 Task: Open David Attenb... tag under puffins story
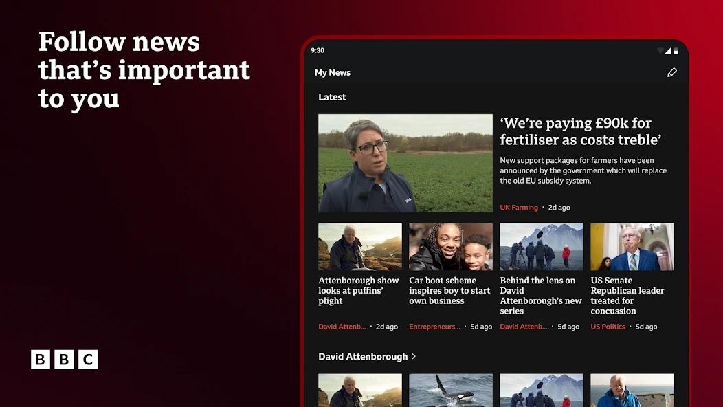(342, 327)
